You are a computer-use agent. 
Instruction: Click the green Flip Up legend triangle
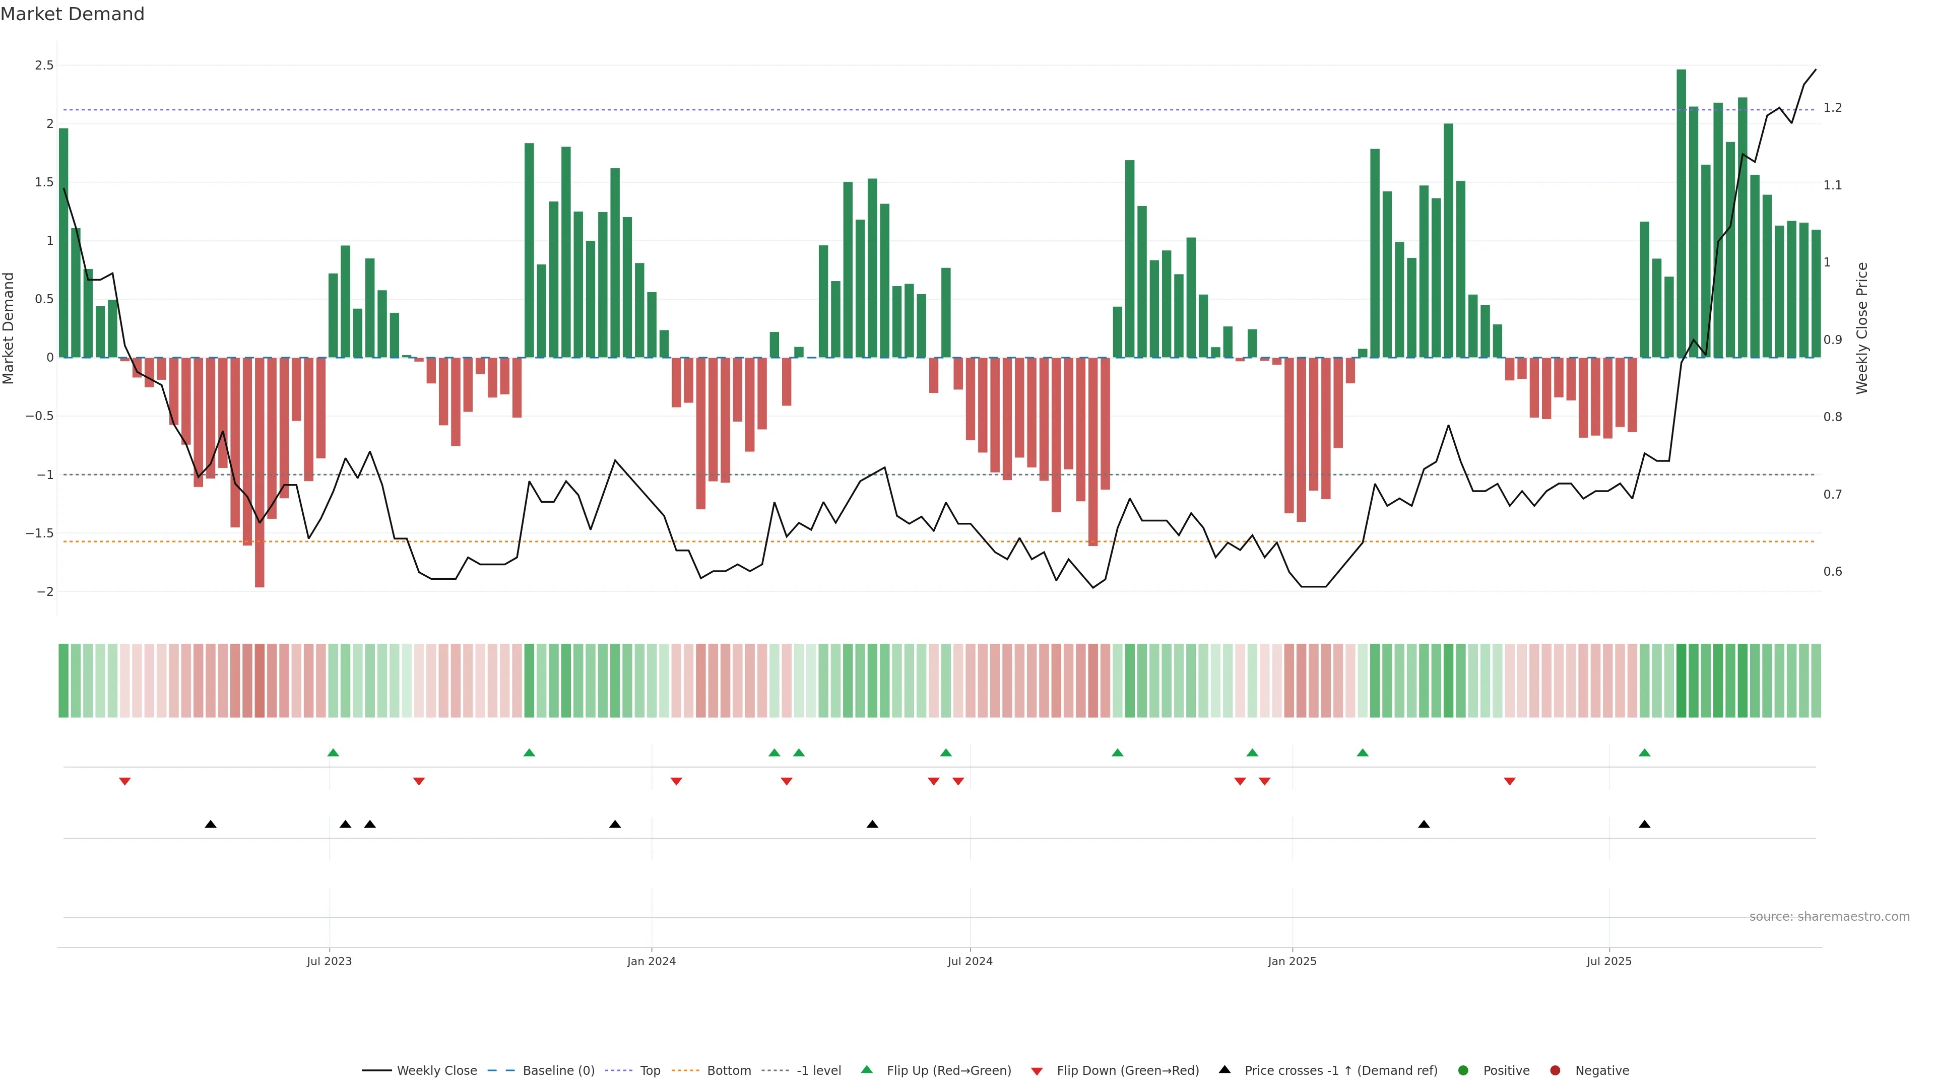867,1070
